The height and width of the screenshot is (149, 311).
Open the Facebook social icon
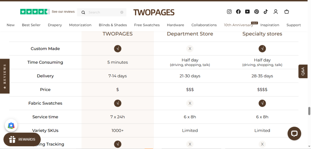238,12
